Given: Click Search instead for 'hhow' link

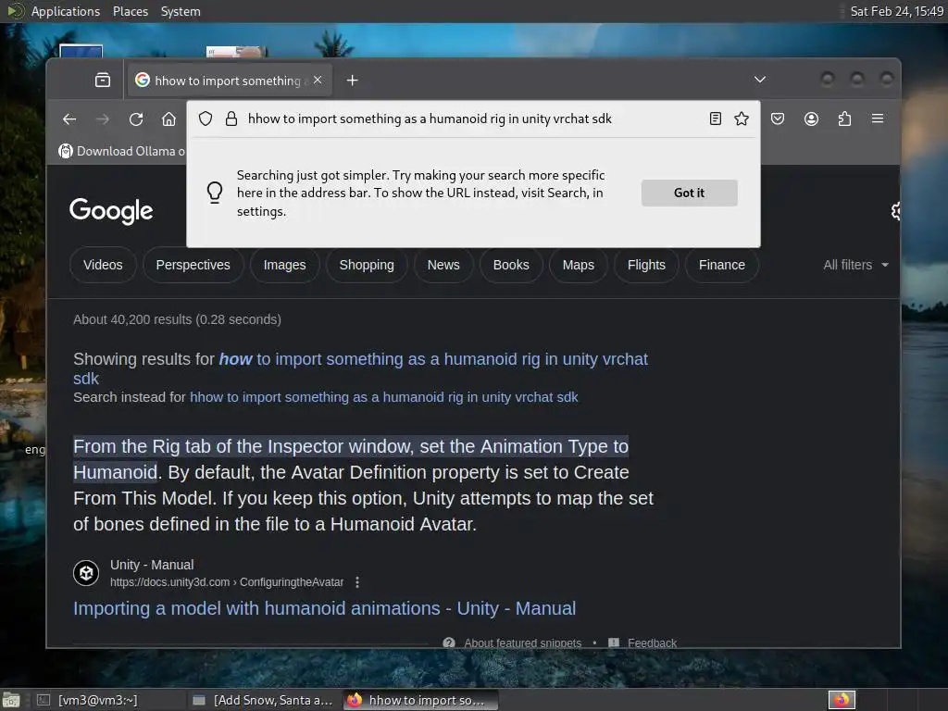Looking at the screenshot, I should (x=384, y=397).
